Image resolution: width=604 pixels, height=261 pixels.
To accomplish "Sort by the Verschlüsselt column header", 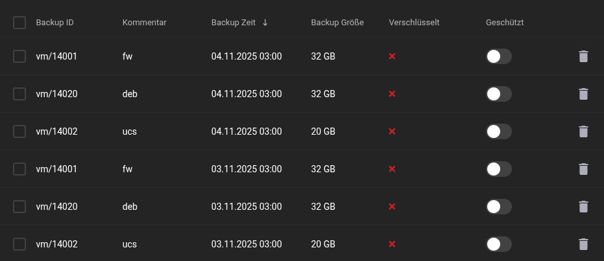I will [414, 23].
